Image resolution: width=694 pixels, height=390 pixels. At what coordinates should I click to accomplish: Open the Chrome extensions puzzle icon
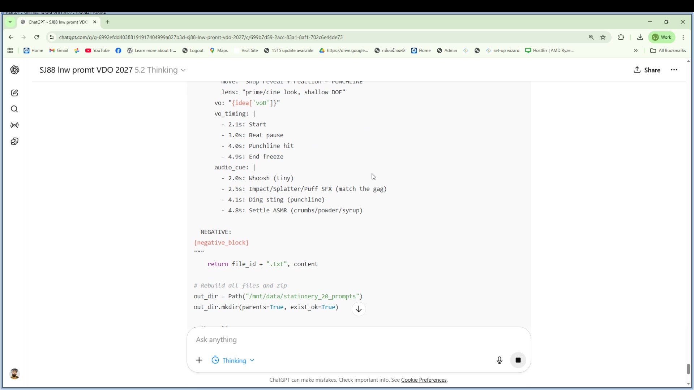(x=621, y=37)
